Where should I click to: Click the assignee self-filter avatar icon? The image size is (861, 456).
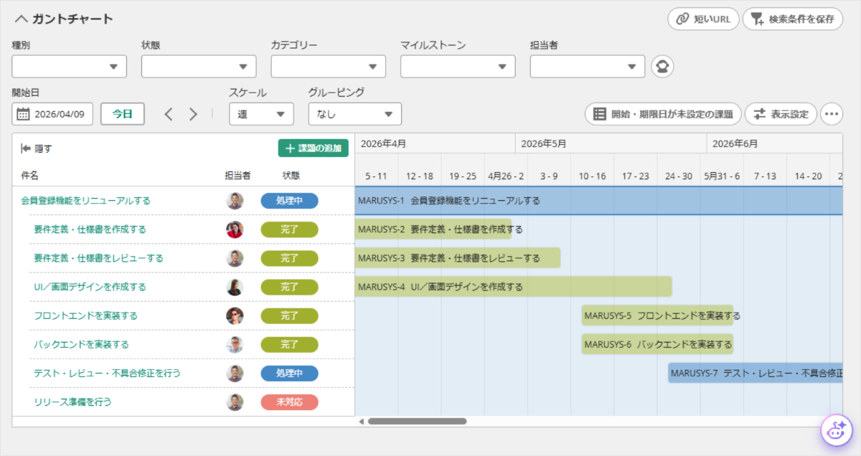click(x=662, y=67)
